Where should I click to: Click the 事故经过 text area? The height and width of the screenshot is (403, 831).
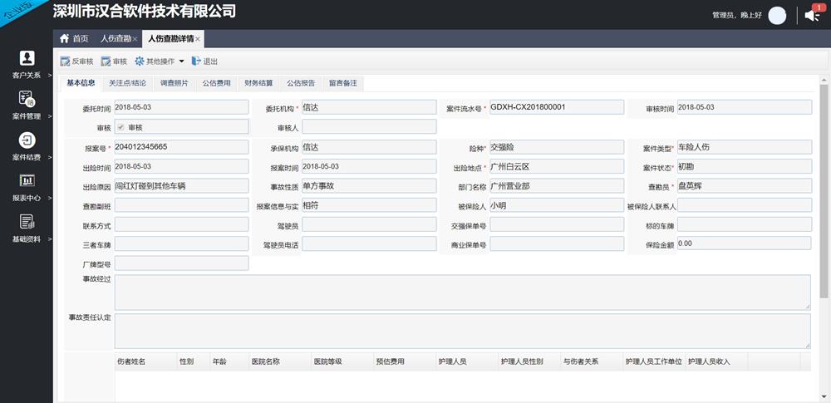click(x=462, y=292)
